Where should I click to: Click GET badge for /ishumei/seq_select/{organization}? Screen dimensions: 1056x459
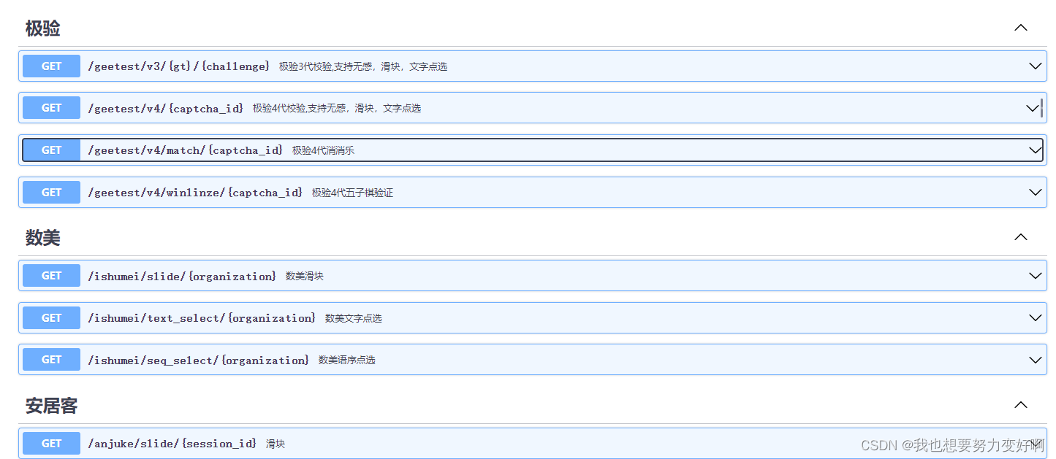pyautogui.click(x=51, y=360)
